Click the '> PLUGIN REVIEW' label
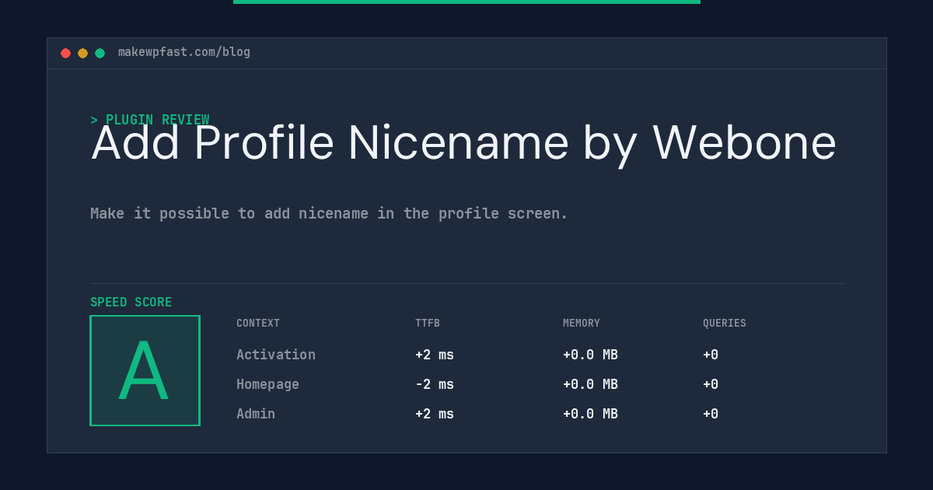 tap(150, 120)
